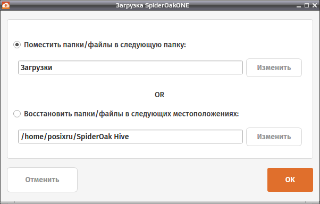320x204 pixels.
Task: Click 'Изменить' next to Загрузки field
Action: tap(274, 67)
